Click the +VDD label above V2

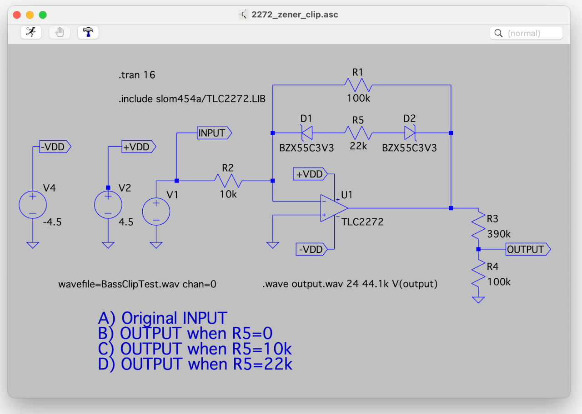(139, 147)
